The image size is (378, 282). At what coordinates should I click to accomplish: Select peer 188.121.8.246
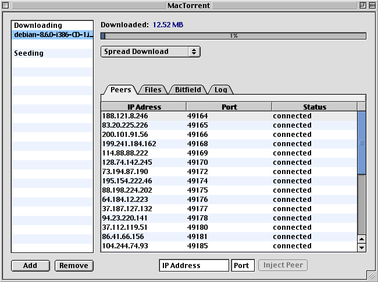pos(229,116)
